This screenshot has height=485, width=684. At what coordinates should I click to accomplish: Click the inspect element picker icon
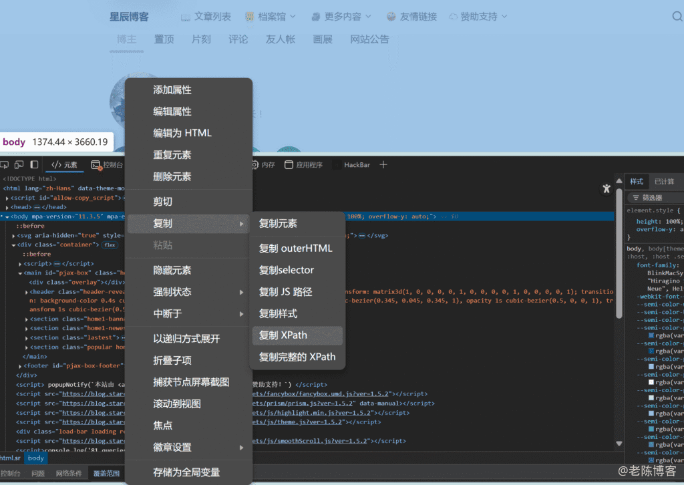(x=5, y=165)
